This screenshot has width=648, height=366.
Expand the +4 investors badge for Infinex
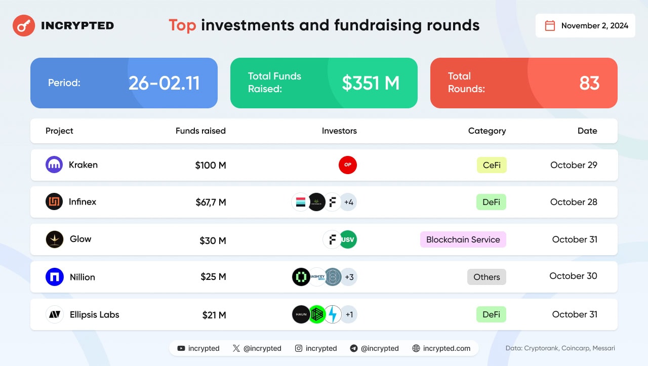[348, 202]
